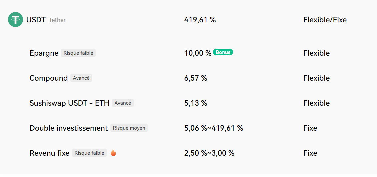Click the 419,61 % rate for USDT
377x177 pixels.
point(200,20)
